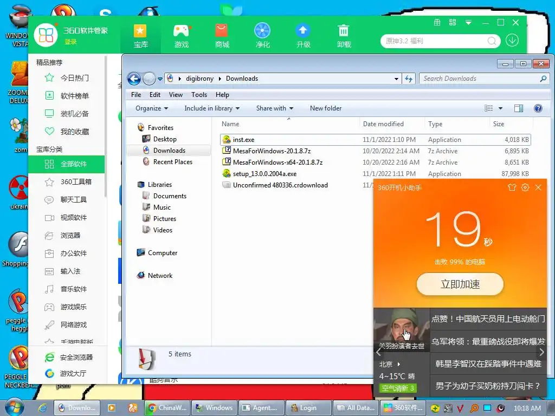Viewport: 555px width, 416px height.
Task: Click 关羽扮演者去世 news thumbnail
Action: (402, 330)
